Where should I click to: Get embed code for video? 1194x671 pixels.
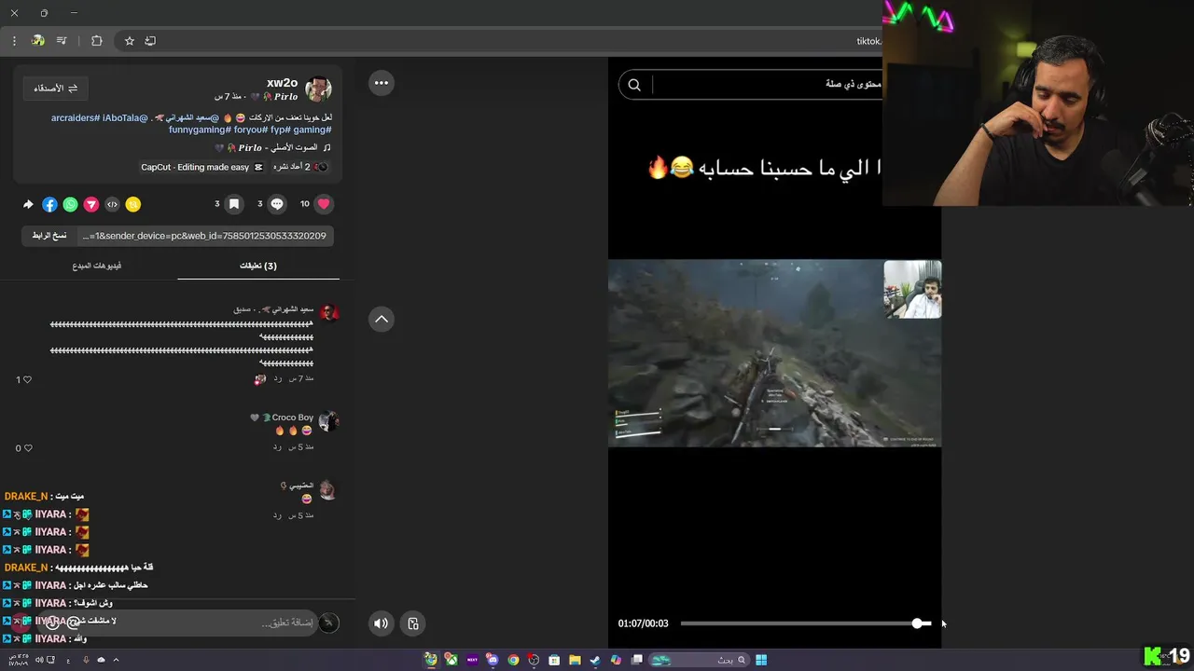point(112,204)
